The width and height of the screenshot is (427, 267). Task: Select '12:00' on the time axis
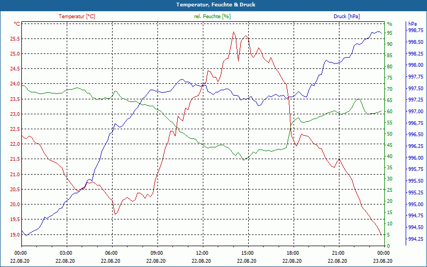click(x=202, y=253)
